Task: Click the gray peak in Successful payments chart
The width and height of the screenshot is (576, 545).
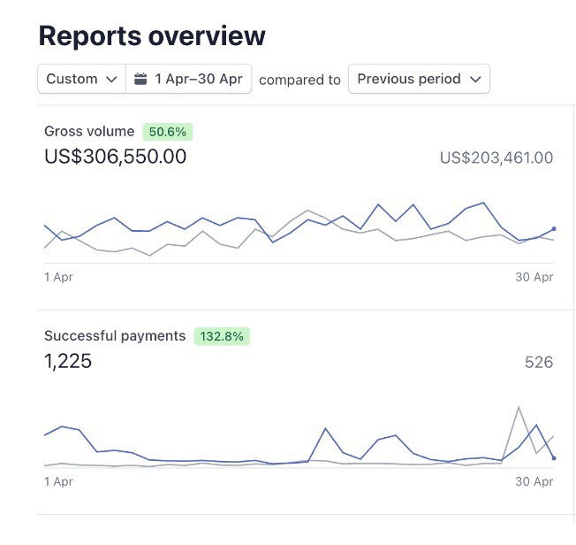Action: (519, 407)
